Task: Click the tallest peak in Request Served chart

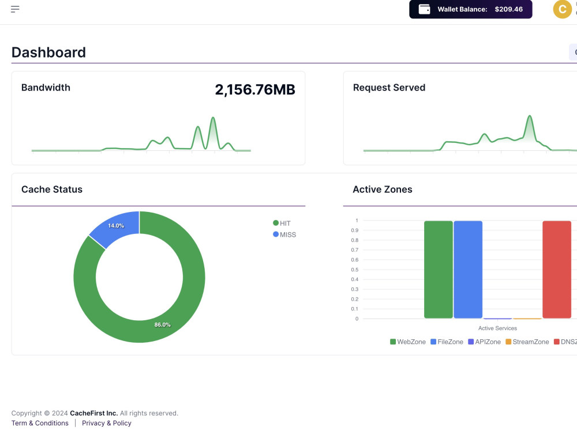Action: 530,116
